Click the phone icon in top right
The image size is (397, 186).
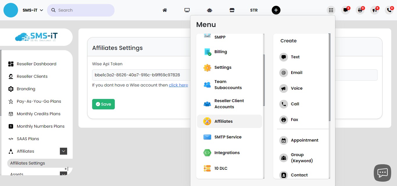(x=389, y=10)
